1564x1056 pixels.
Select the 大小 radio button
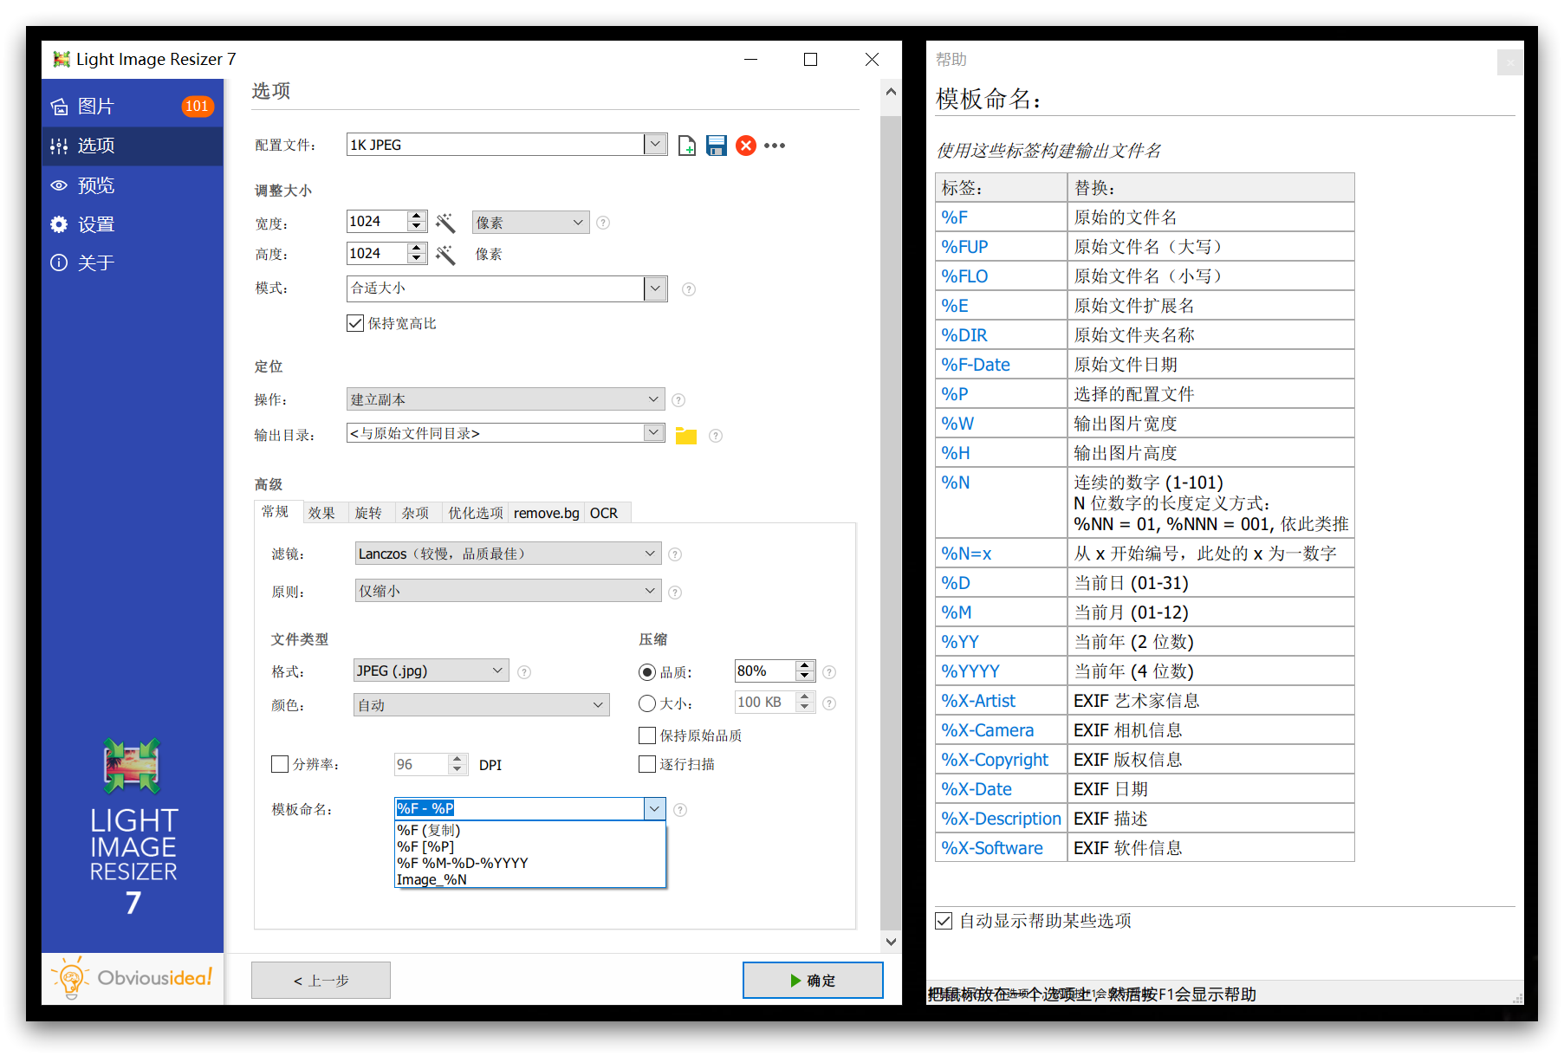pyautogui.click(x=647, y=703)
